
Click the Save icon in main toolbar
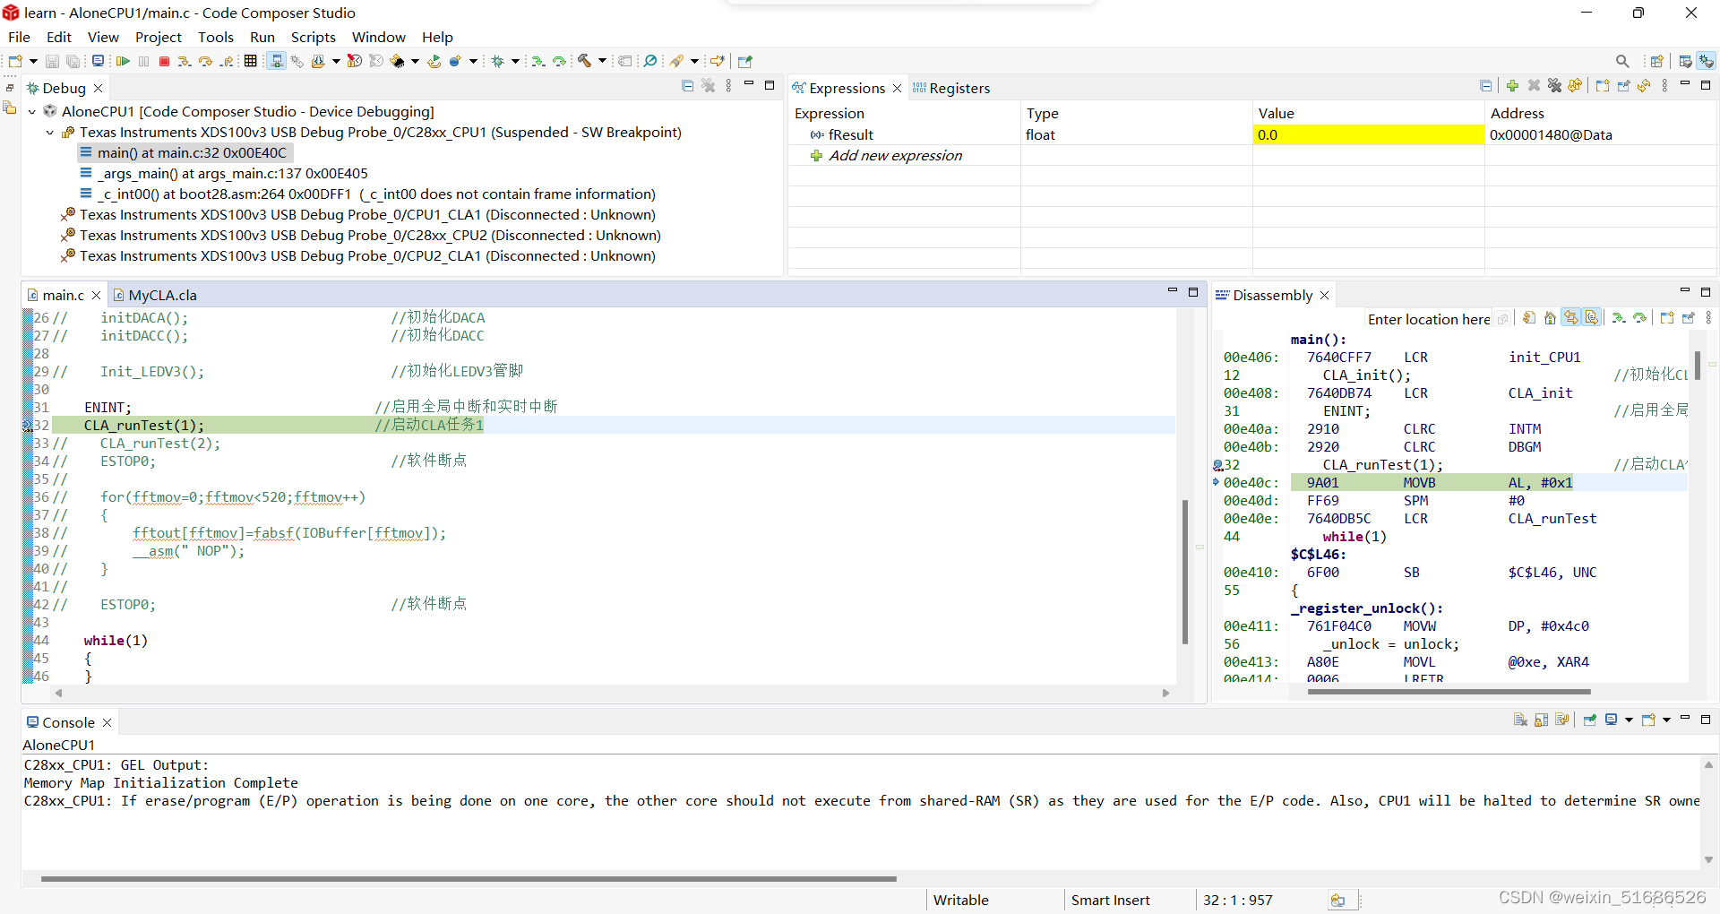52,61
